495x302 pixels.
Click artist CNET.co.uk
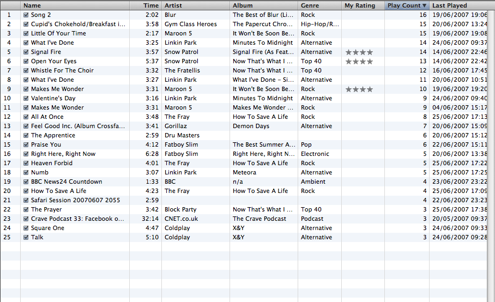[181, 219]
